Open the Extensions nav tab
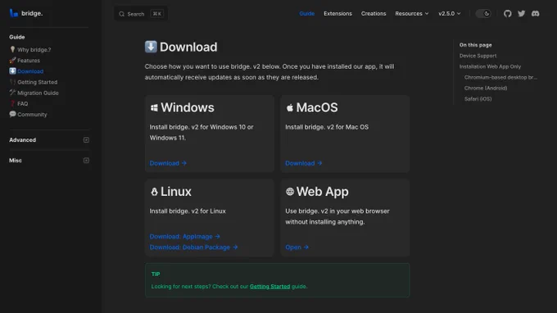This screenshot has width=557, height=313. point(337,13)
